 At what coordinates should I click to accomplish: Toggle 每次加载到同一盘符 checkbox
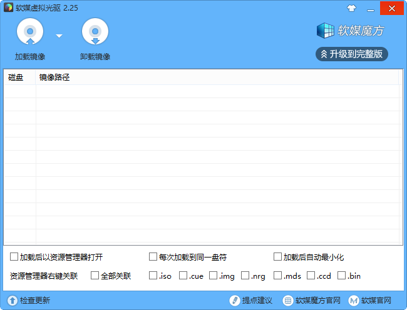tap(153, 257)
